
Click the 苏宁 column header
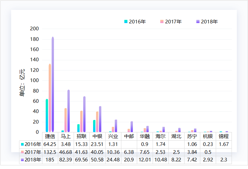pyautogui.click(x=192, y=136)
